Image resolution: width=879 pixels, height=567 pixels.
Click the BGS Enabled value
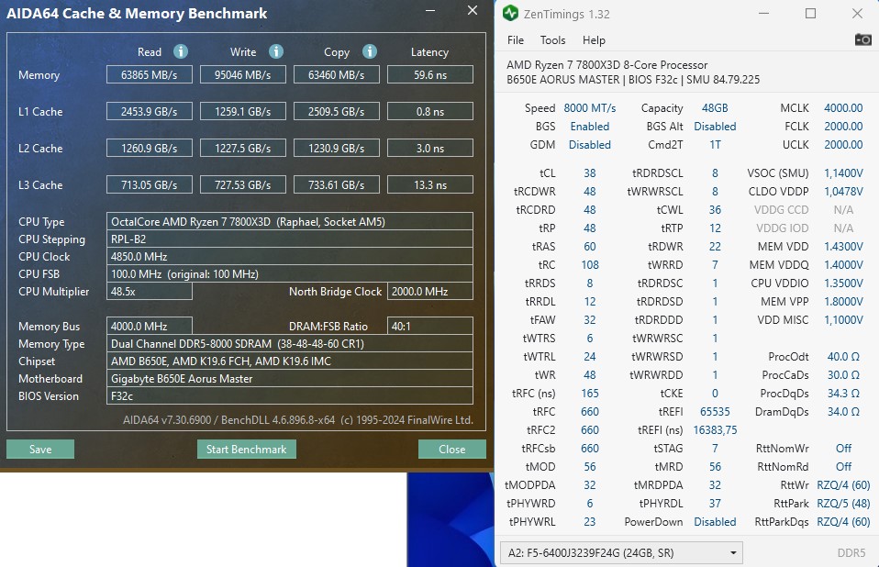590,127
